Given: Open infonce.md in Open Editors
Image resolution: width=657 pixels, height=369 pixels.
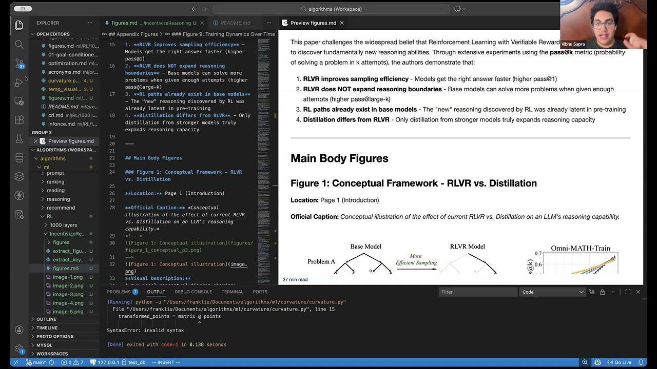Looking at the screenshot, I should [61, 124].
